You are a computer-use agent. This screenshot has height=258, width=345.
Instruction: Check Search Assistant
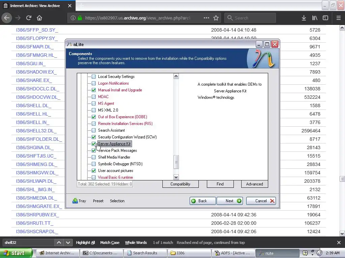point(94,130)
